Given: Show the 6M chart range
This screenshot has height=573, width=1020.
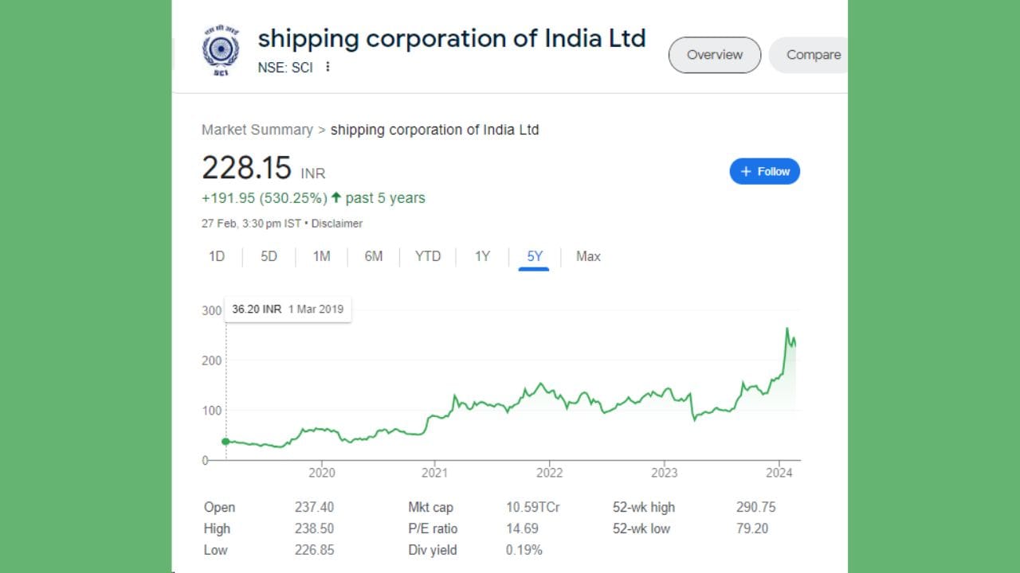Looking at the screenshot, I should (x=374, y=256).
